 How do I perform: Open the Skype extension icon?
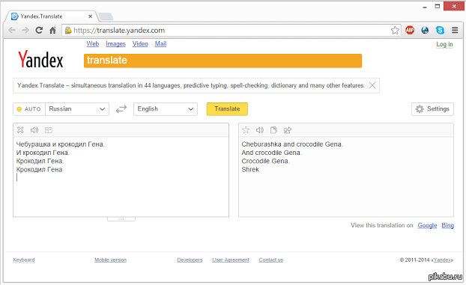pyautogui.click(x=440, y=30)
